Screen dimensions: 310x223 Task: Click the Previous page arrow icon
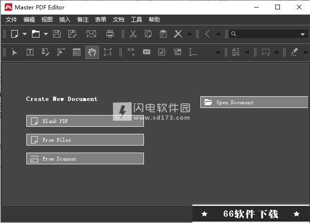pos(207,34)
